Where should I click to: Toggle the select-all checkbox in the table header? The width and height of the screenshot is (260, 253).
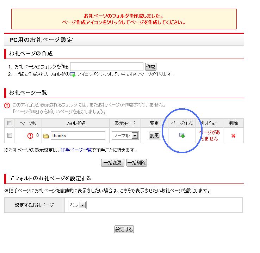[10, 123]
